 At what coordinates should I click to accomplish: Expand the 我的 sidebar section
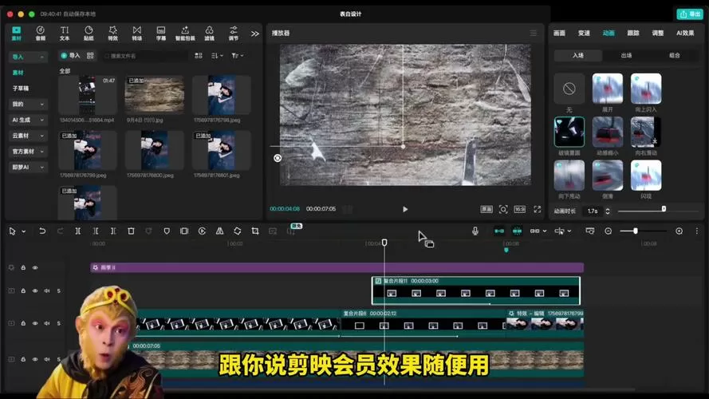pyautogui.click(x=41, y=105)
